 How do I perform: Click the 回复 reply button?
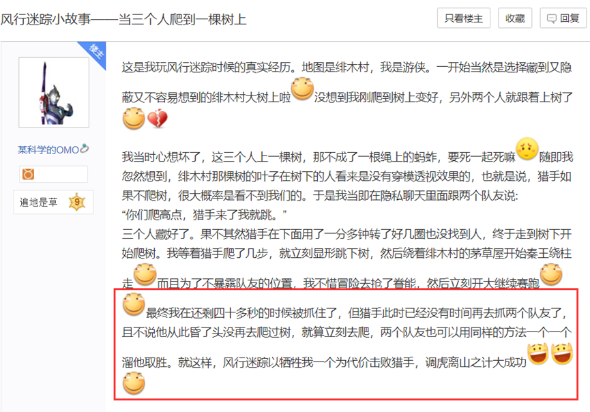coord(563,19)
